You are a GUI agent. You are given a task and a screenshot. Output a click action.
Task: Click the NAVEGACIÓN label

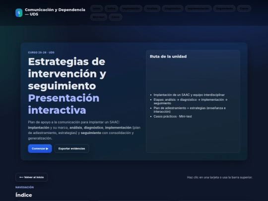[x=24, y=187]
